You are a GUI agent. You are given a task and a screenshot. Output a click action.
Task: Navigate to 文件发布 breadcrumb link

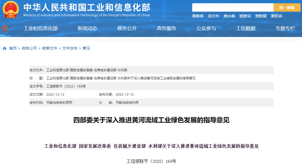(70, 48)
